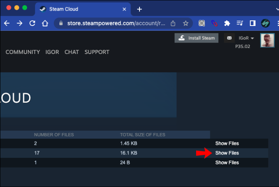Select the 17 files count cell
The height and width of the screenshot is (187, 279).
[37, 153]
